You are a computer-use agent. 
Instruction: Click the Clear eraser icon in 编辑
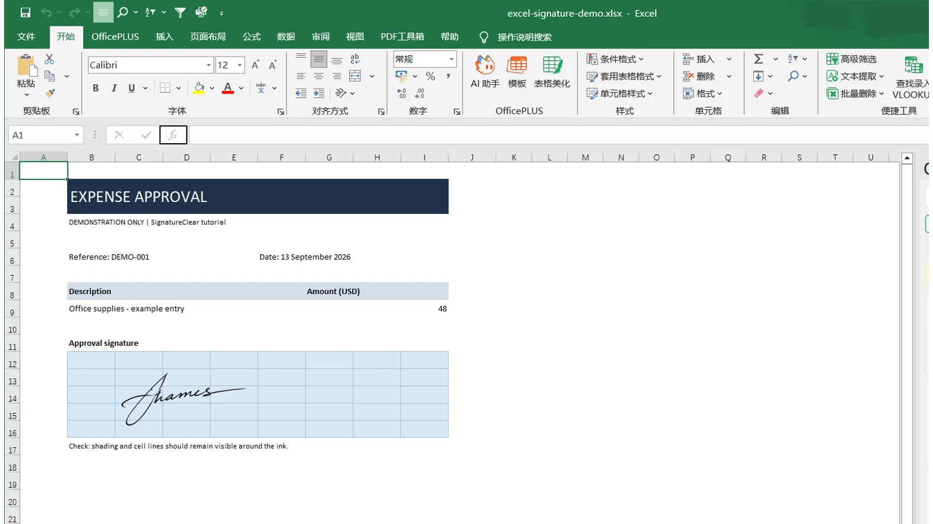759,93
